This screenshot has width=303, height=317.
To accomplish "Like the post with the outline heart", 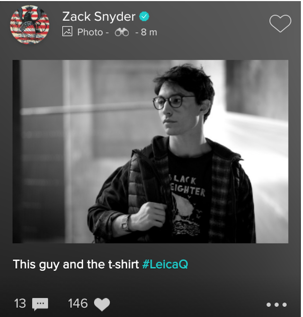I will [280, 23].
